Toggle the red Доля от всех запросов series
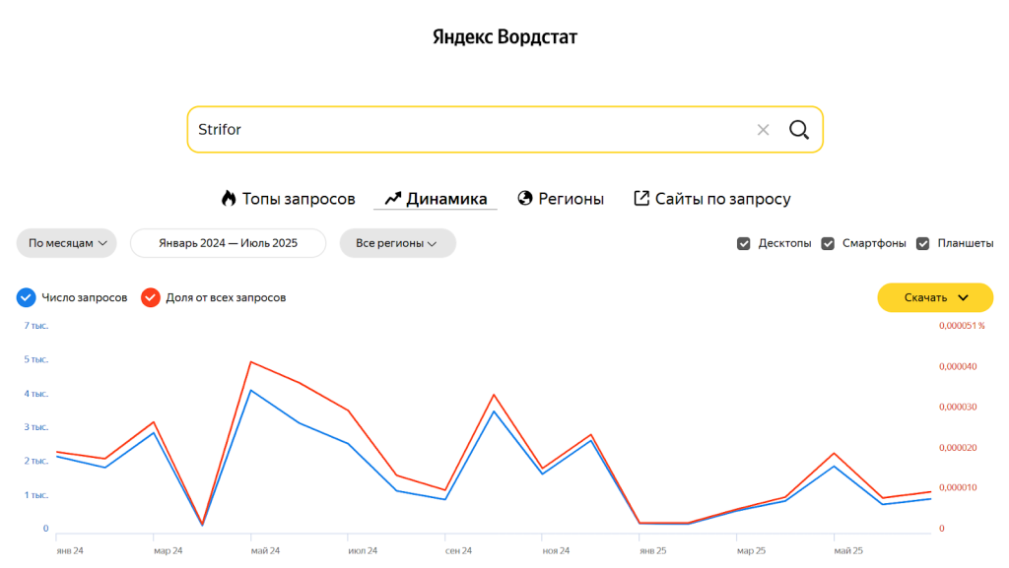 coord(151,297)
